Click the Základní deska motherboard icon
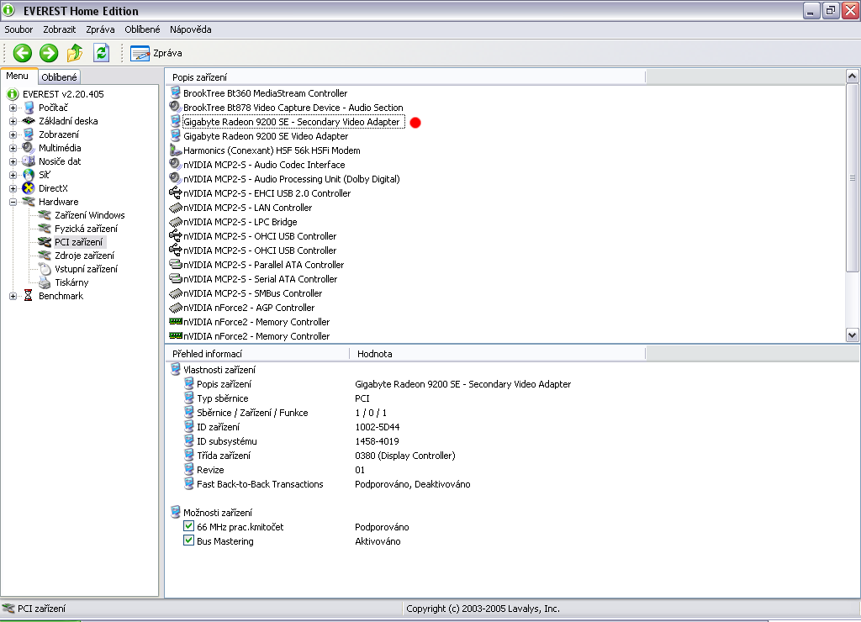 tap(29, 121)
